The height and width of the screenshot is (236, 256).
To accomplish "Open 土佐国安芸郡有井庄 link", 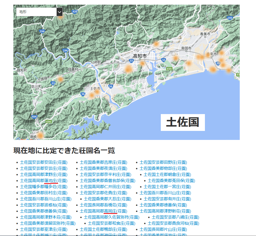I will (x=167, y=199).
